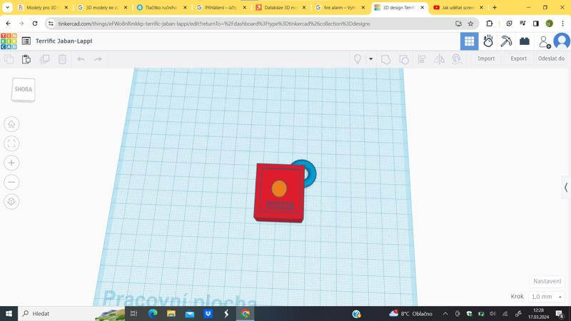Viewport: 571px width, 321px height.
Task: Toggle orthographic perspective view icon
Action: pos(11,202)
